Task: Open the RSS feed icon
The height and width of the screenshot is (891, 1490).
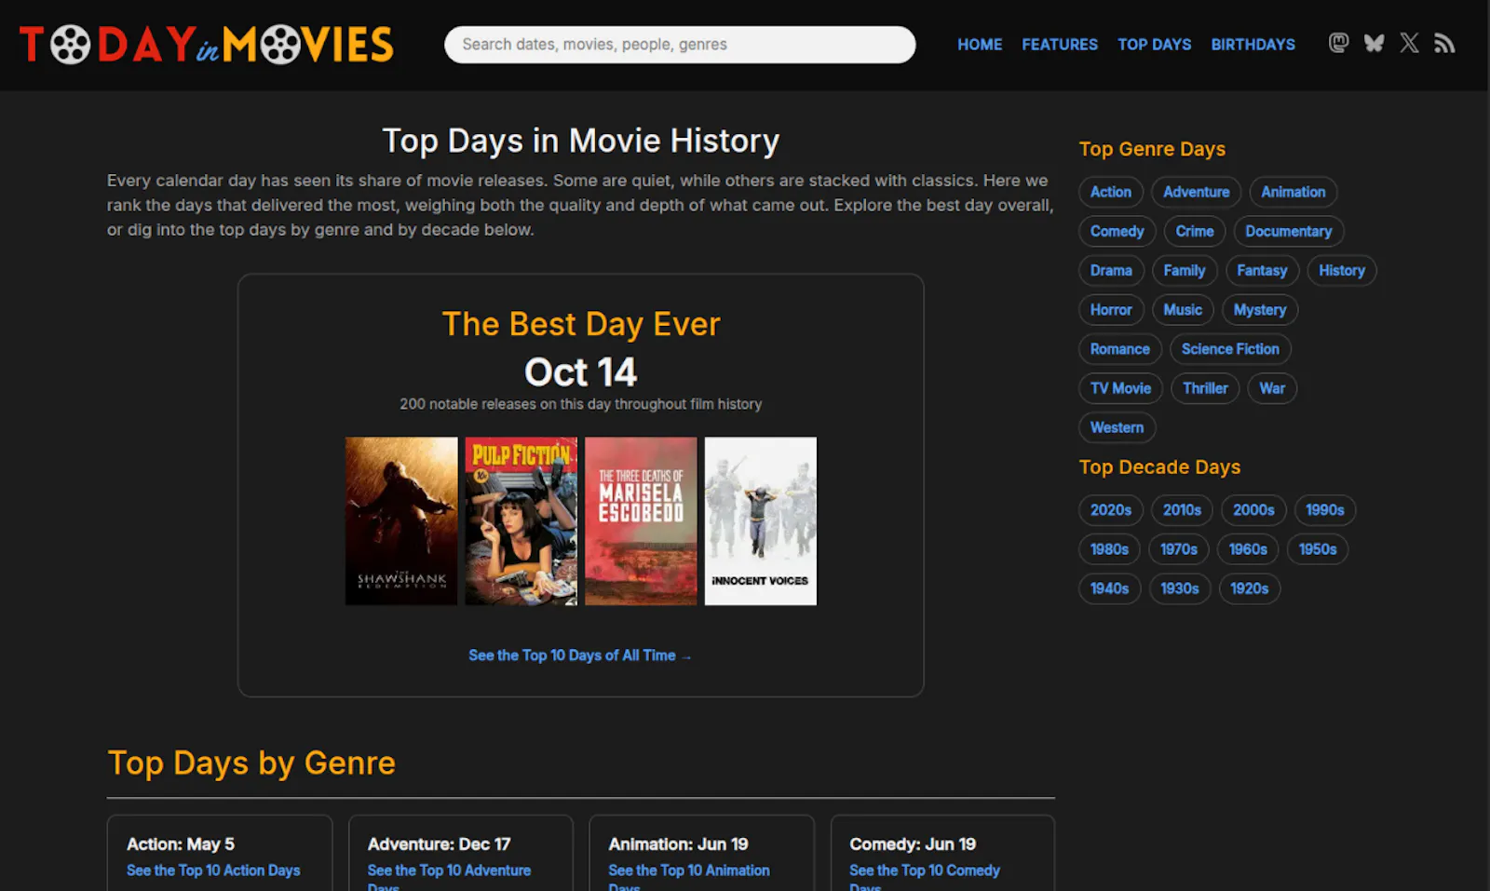Action: click(1444, 44)
